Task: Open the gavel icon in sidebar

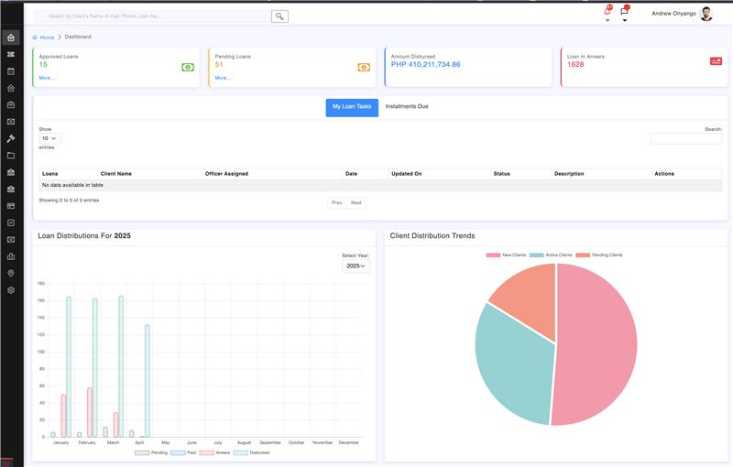Action: 11,138
